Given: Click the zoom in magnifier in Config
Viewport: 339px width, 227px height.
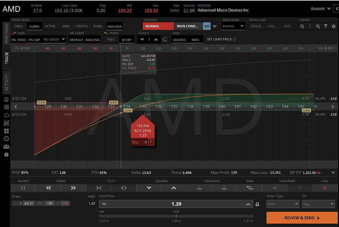Looking at the screenshot, I should point(318,26).
